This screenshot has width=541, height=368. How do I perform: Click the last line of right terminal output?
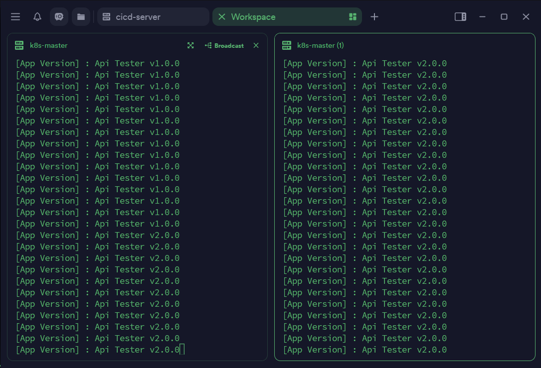(364, 350)
